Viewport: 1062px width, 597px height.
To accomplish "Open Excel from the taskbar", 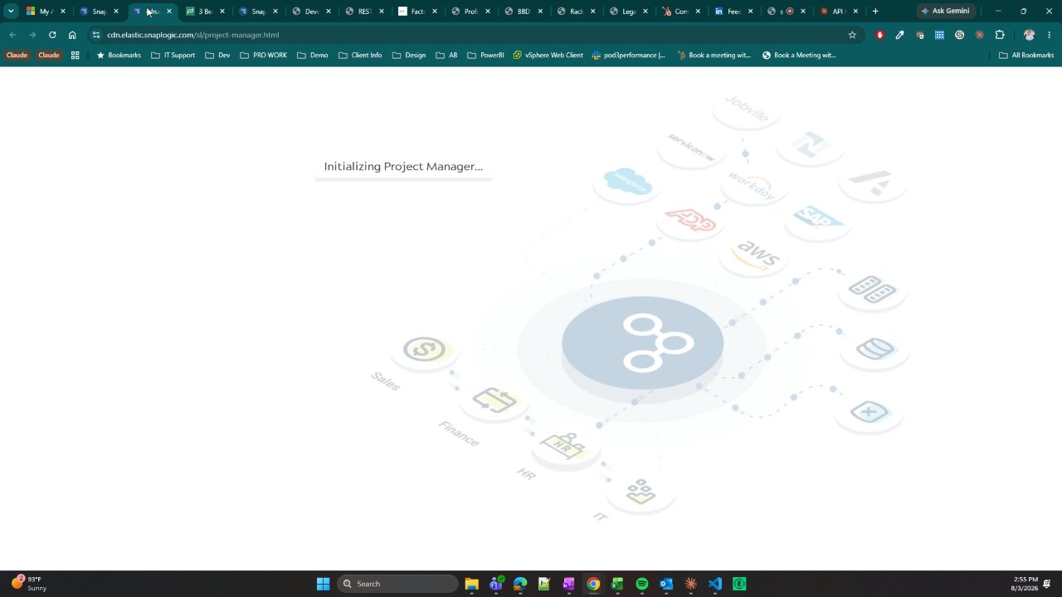I will (617, 584).
